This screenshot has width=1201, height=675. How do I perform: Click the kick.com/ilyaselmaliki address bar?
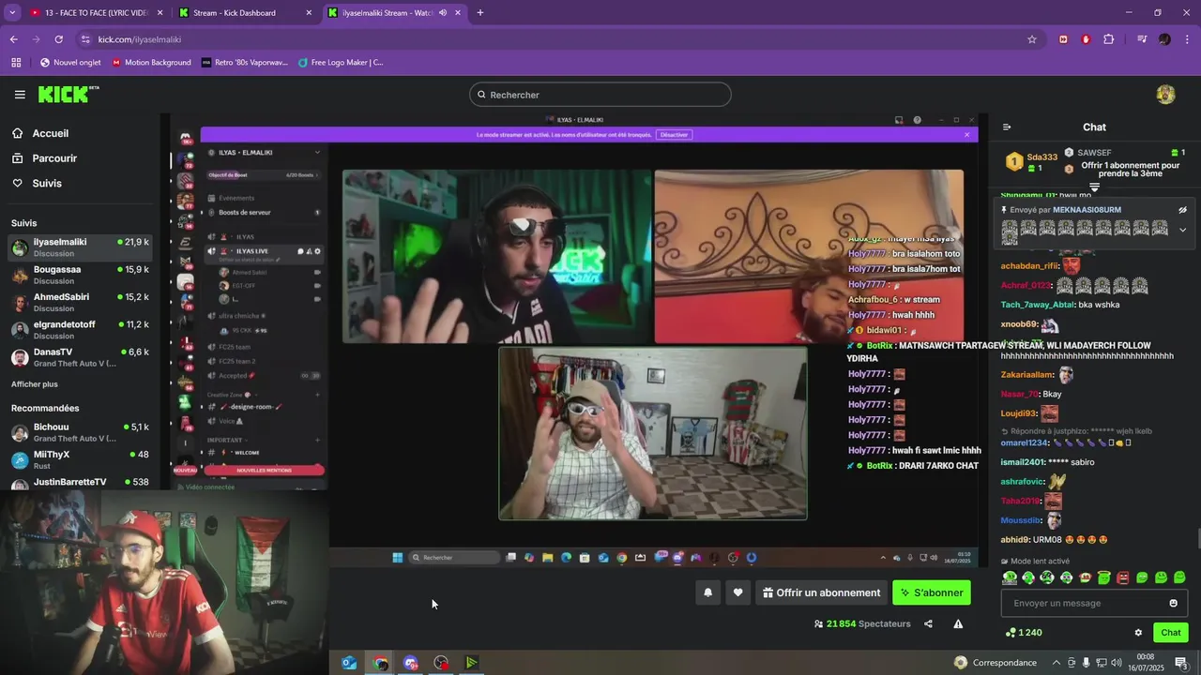coord(558,39)
